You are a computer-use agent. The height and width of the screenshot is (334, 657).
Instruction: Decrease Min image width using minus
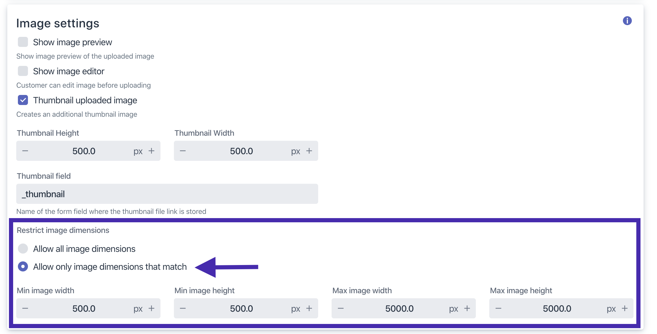25,309
